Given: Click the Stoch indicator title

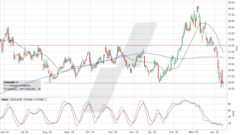Looking at the screenshot, I should click(x=5, y=99).
